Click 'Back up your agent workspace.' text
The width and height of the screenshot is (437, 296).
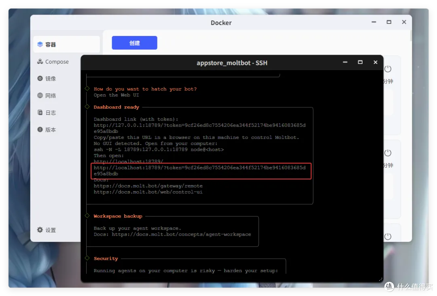point(138,228)
